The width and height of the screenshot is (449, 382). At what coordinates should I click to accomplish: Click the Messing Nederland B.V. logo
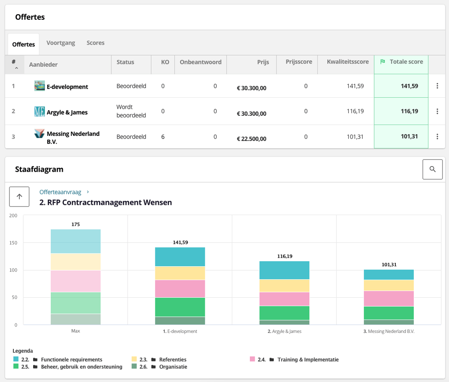coord(40,134)
